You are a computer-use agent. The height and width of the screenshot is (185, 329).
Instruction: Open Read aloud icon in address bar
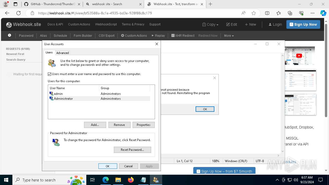243,13
